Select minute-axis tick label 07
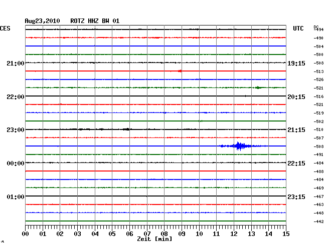 point(147,233)
